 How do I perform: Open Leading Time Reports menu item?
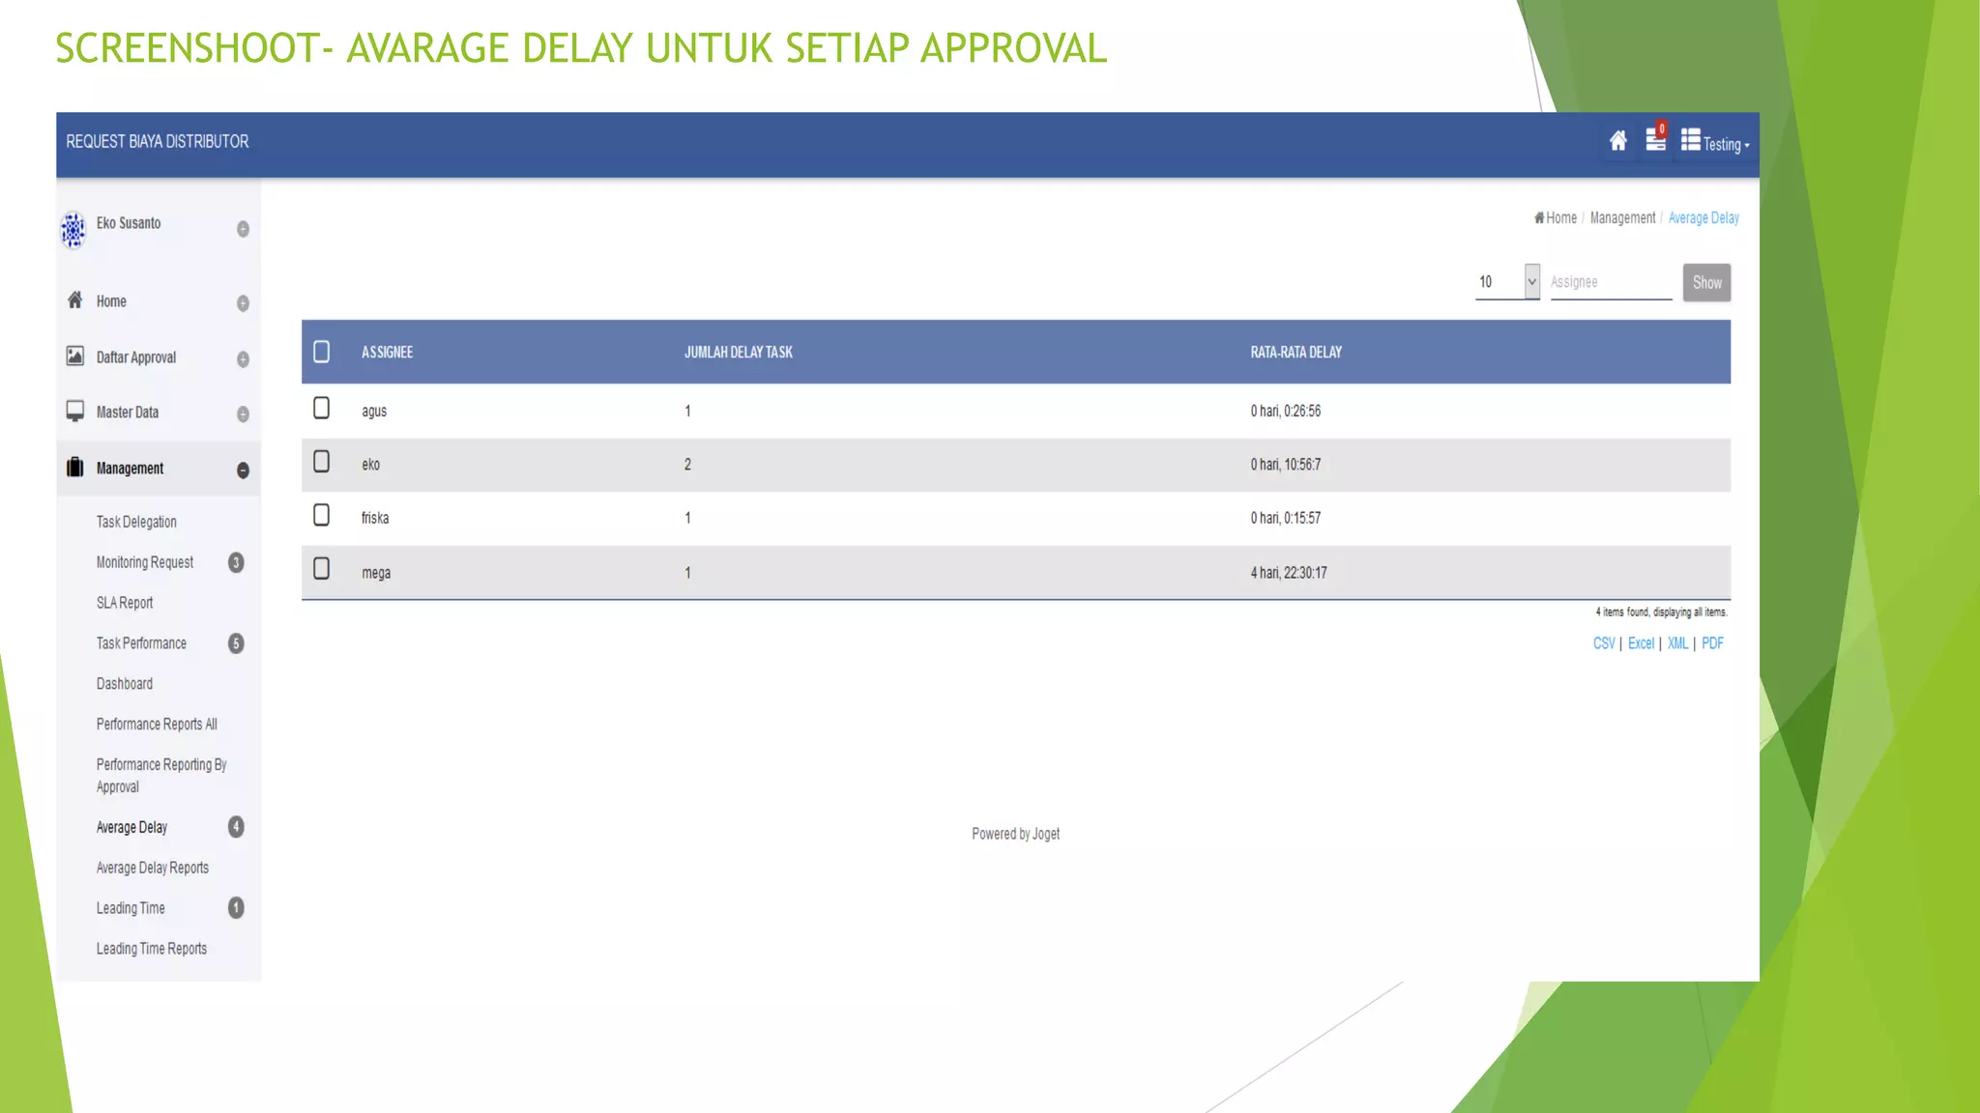(152, 949)
